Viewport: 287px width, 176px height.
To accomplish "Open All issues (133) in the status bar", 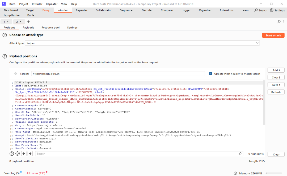I will pyautogui.click(x=36, y=173).
